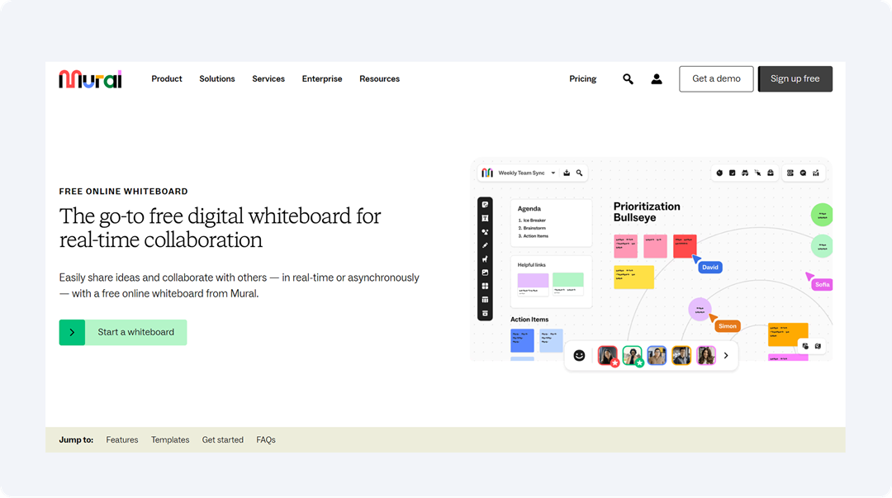Open the Weekly Team Sync dropdown arrow
This screenshot has height=498, width=892.
(553, 173)
